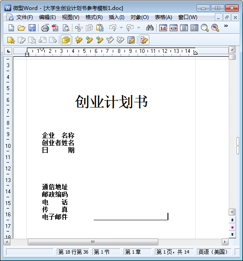
Task: Click the right indent marker on ruler
Action: [195, 53]
